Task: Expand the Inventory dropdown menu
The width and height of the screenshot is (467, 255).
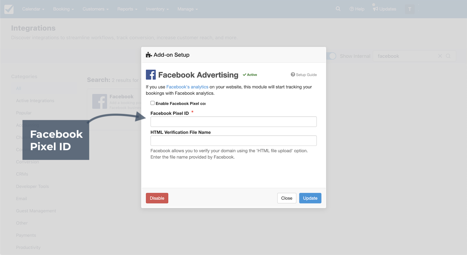Action: coord(157,9)
